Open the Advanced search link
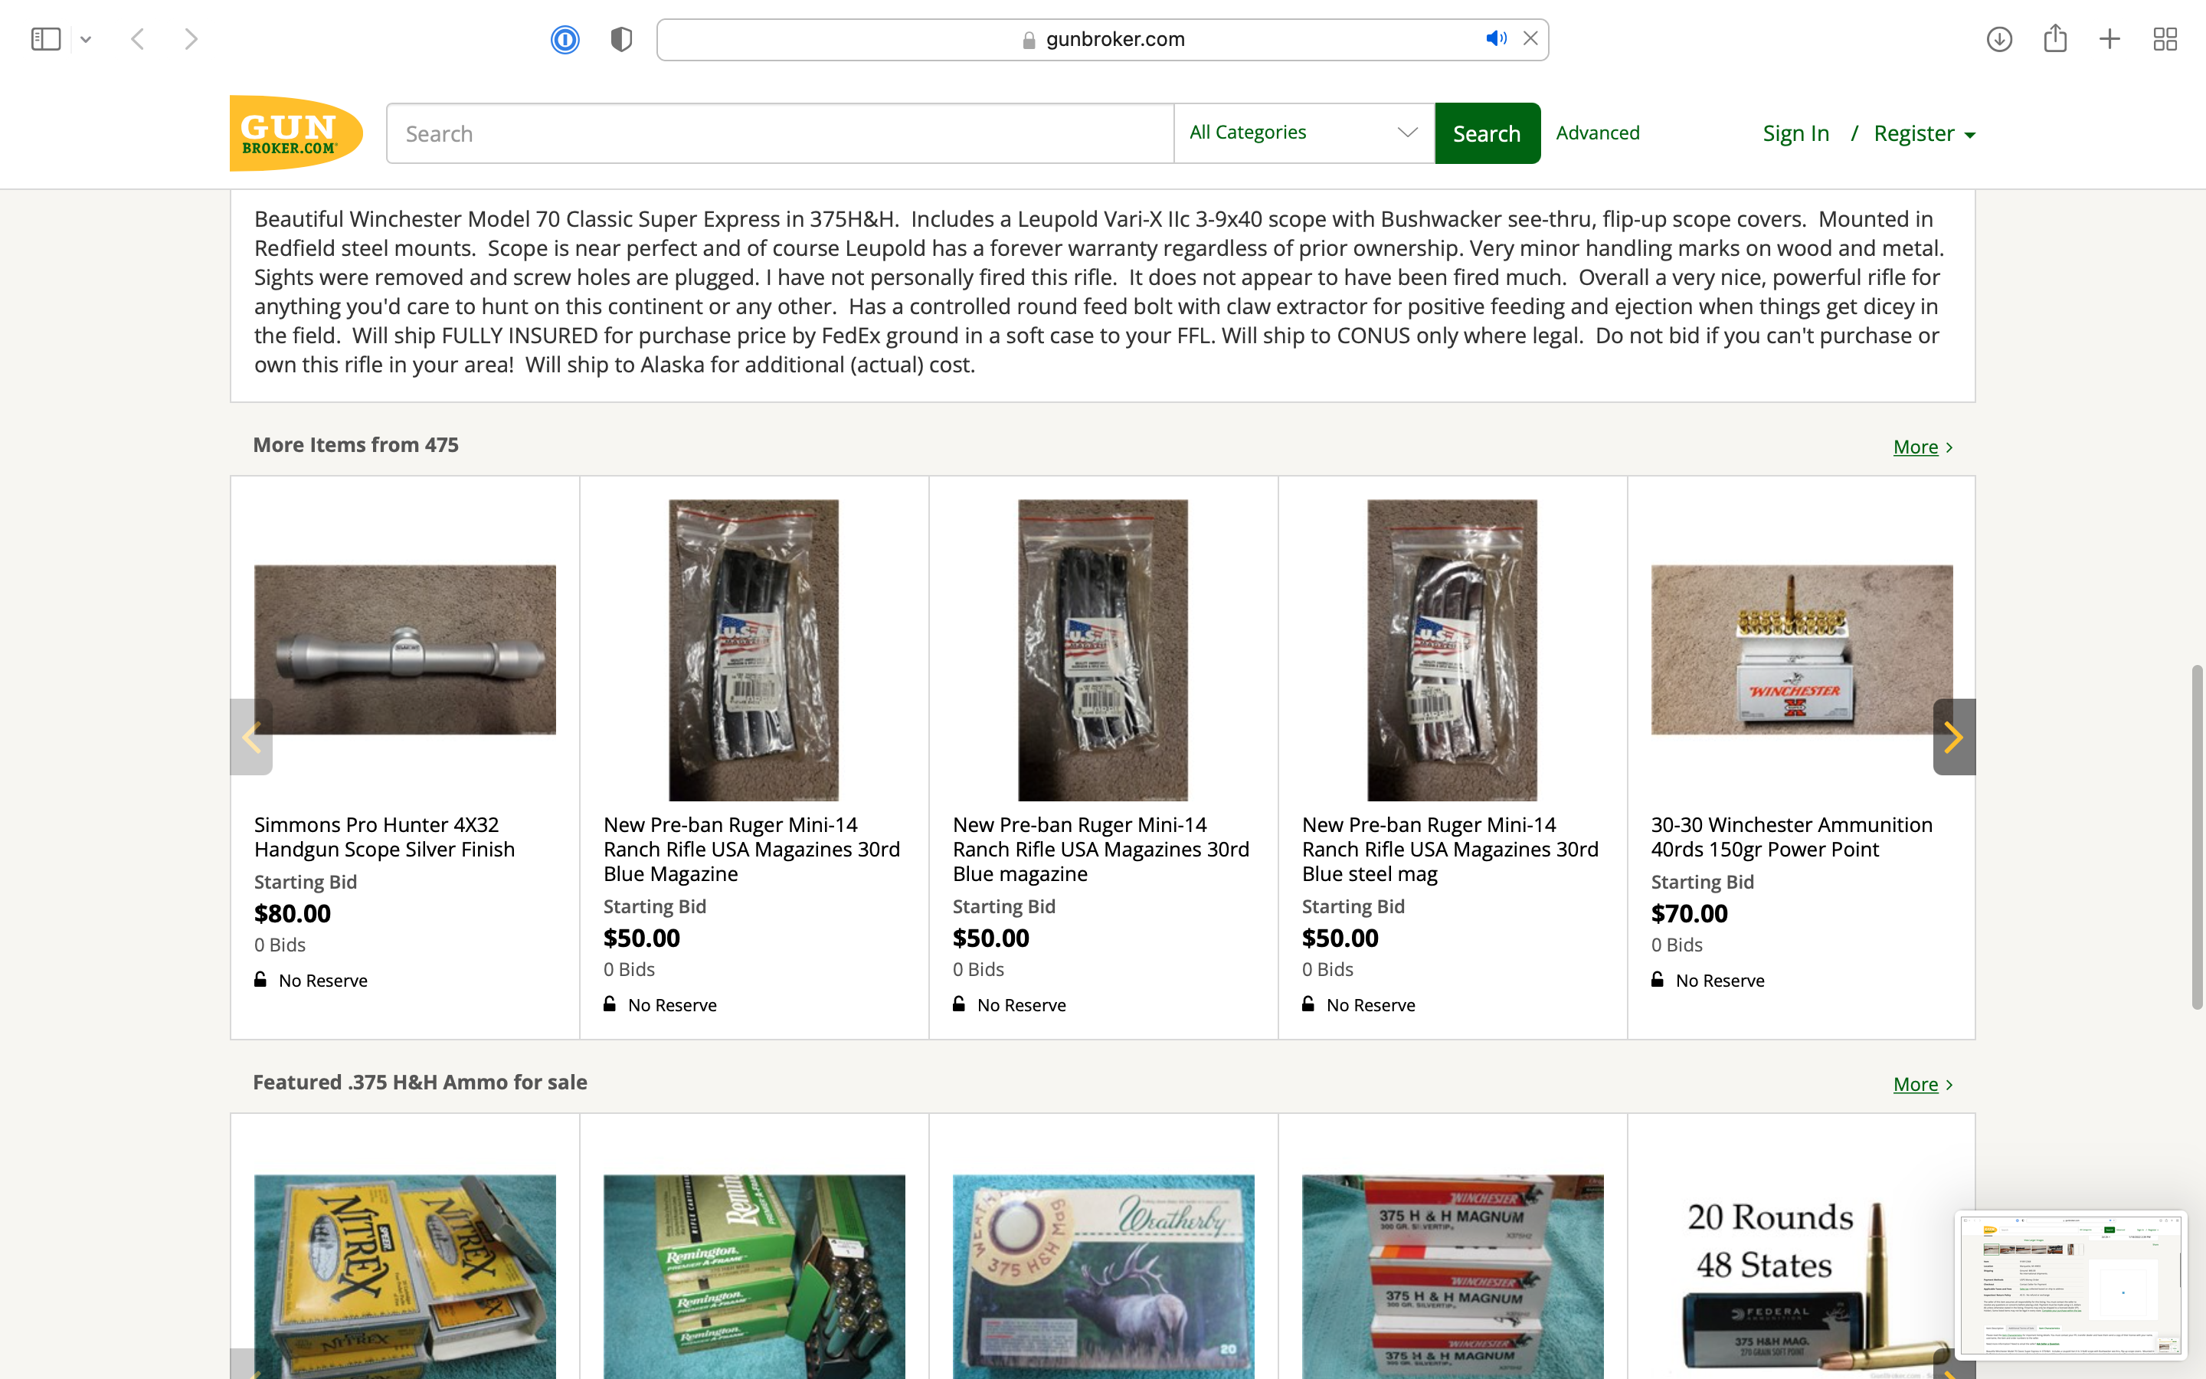 pyautogui.click(x=1597, y=133)
